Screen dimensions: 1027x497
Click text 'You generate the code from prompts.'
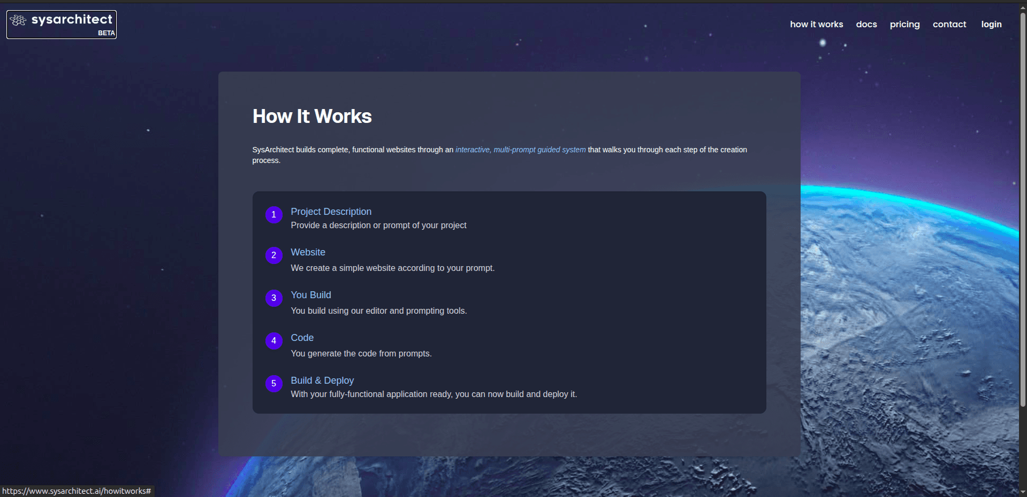pos(361,354)
